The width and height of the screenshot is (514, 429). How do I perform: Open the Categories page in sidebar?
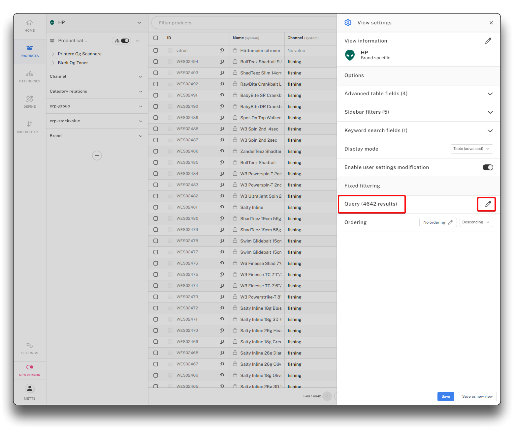click(30, 76)
